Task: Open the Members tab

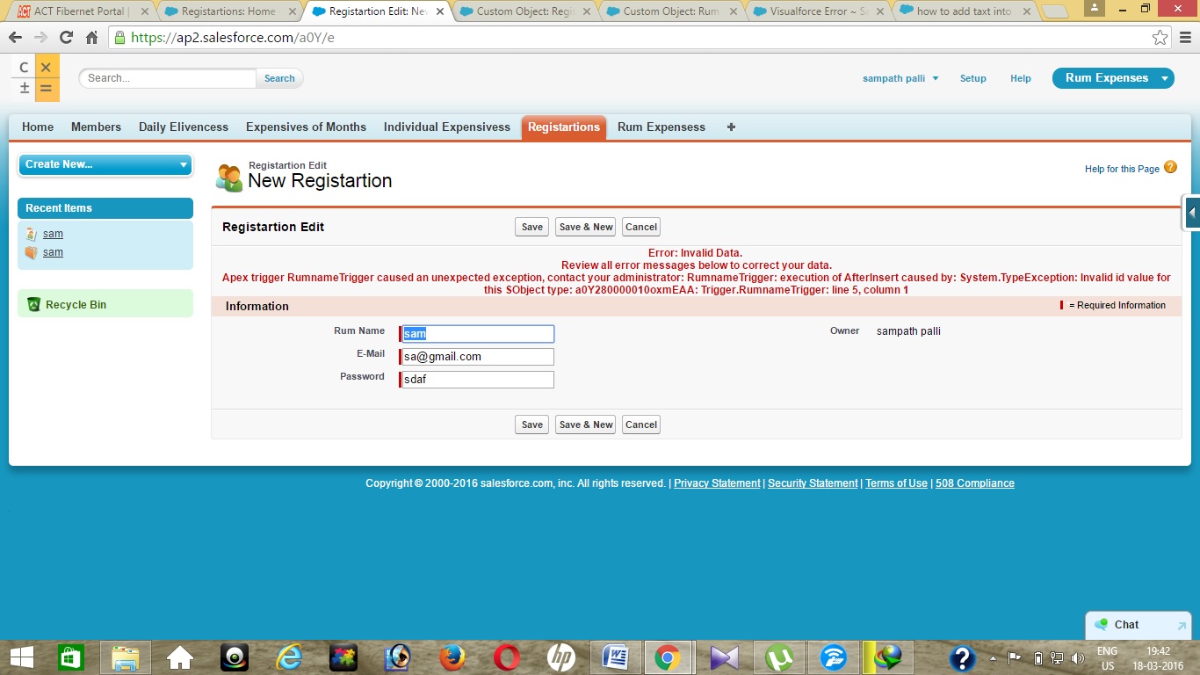Action: point(96,127)
